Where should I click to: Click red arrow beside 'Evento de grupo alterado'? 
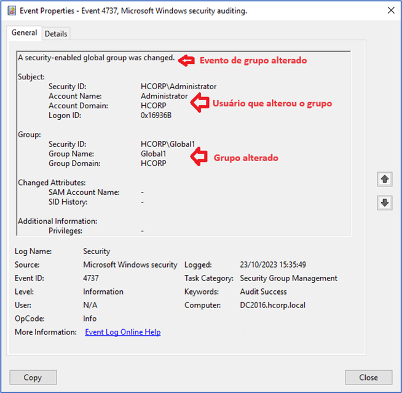[x=186, y=60]
